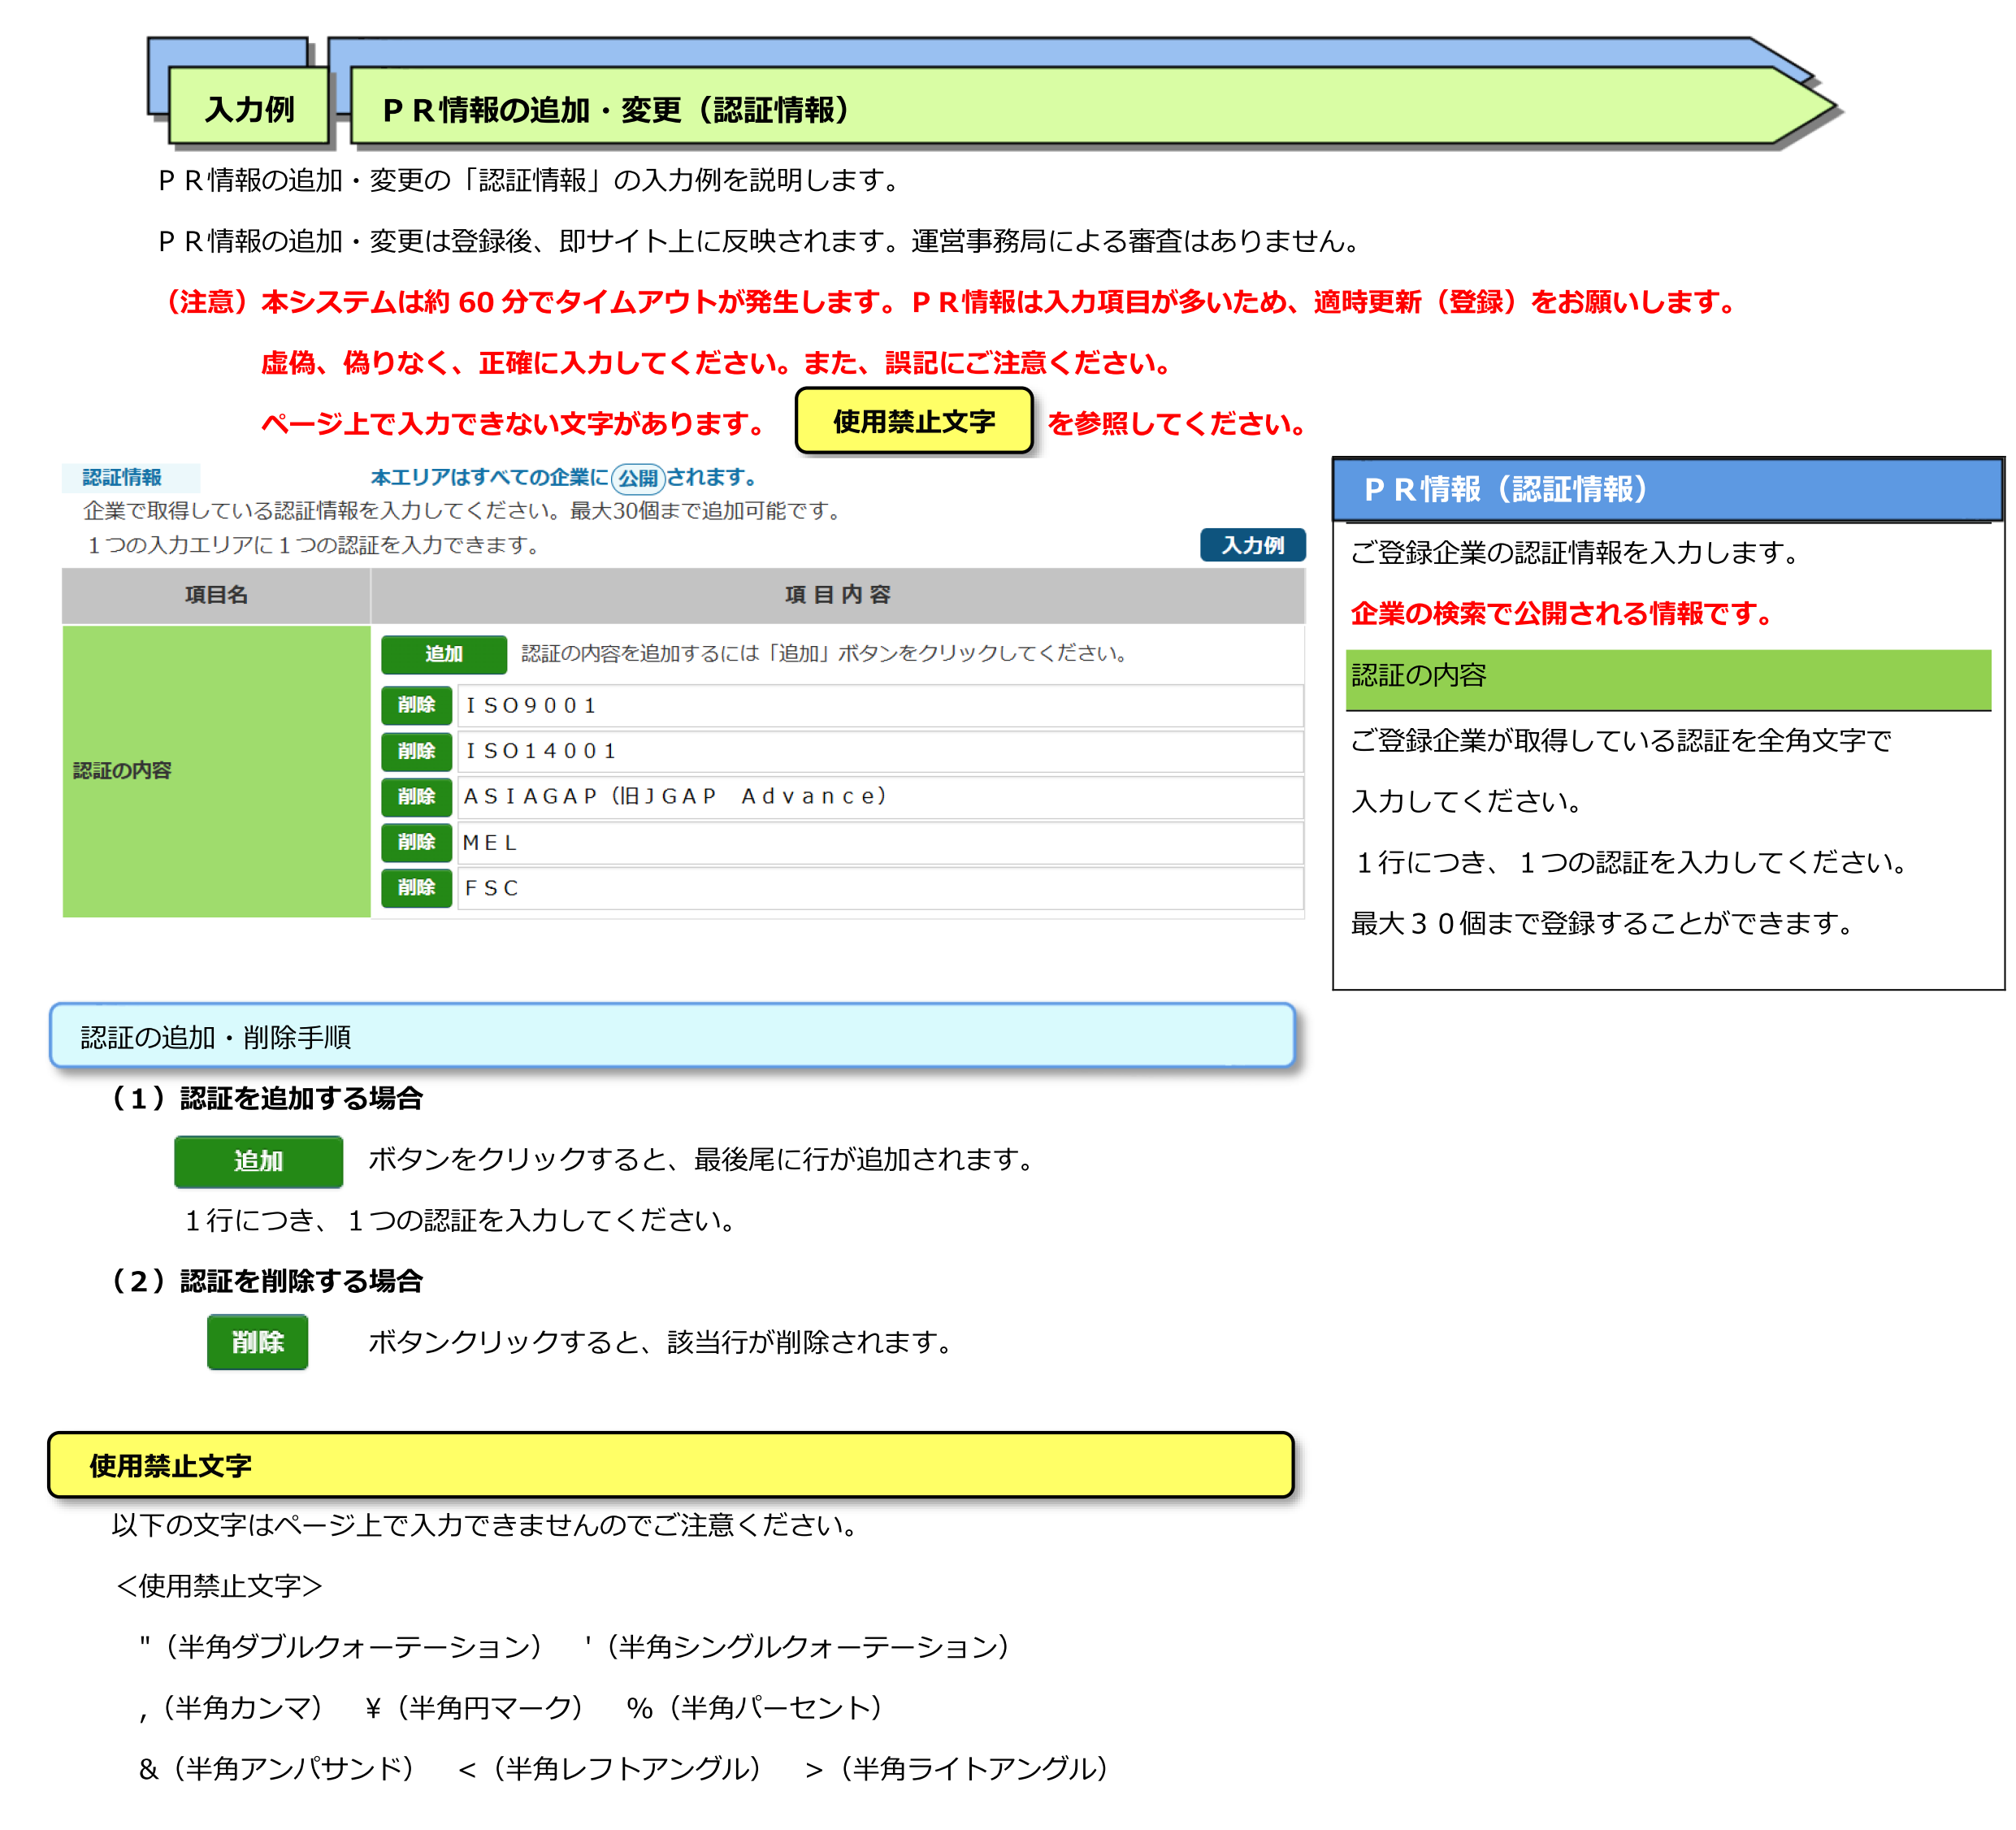Remove the ASIAGAP certification row with 削除
Viewport: 2016px width, 1830px height.
(x=416, y=797)
